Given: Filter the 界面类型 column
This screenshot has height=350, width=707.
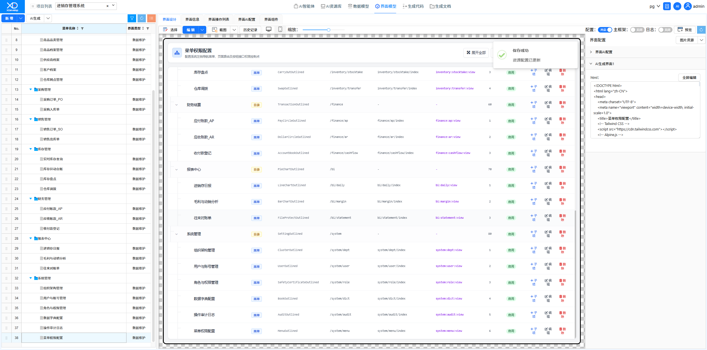Looking at the screenshot, I should pyautogui.click(x=148, y=28).
